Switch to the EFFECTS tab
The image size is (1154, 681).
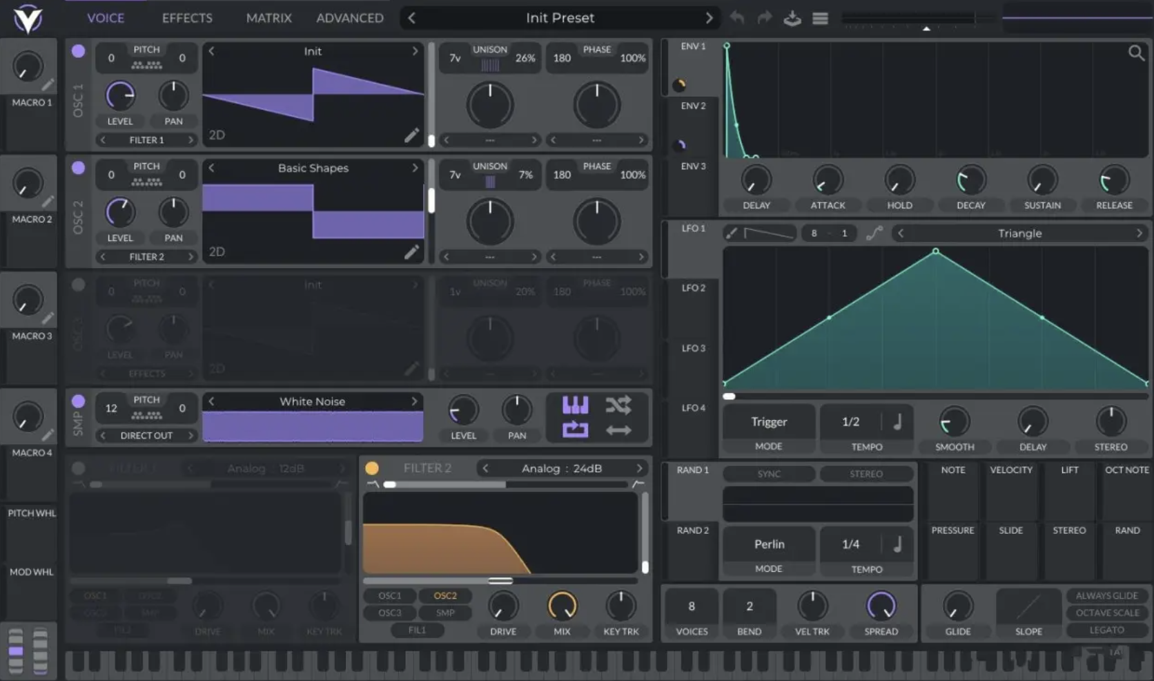coord(186,18)
